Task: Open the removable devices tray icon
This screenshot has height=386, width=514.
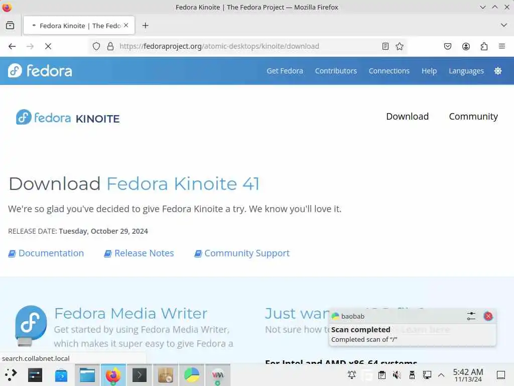Action: 412,375
